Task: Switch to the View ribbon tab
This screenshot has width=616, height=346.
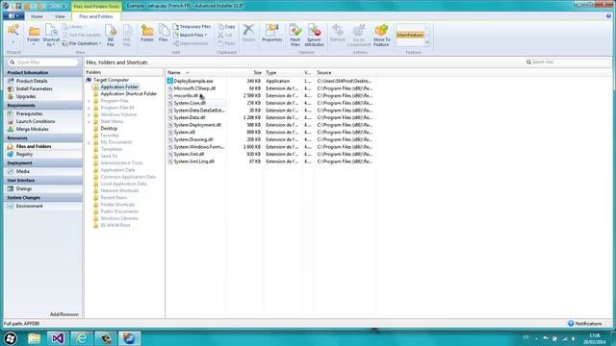Action: 60,16
